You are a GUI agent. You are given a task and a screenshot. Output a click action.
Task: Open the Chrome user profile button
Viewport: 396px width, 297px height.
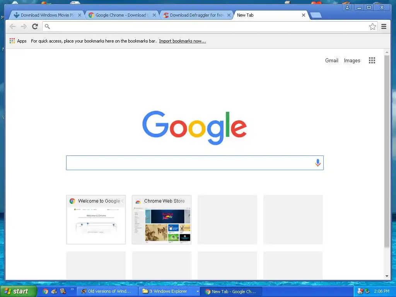coord(347,7)
